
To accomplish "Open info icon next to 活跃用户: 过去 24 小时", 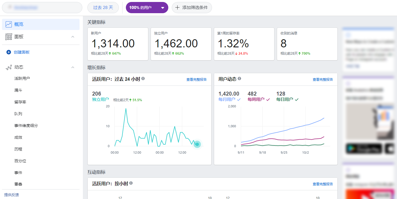I will (x=143, y=79).
